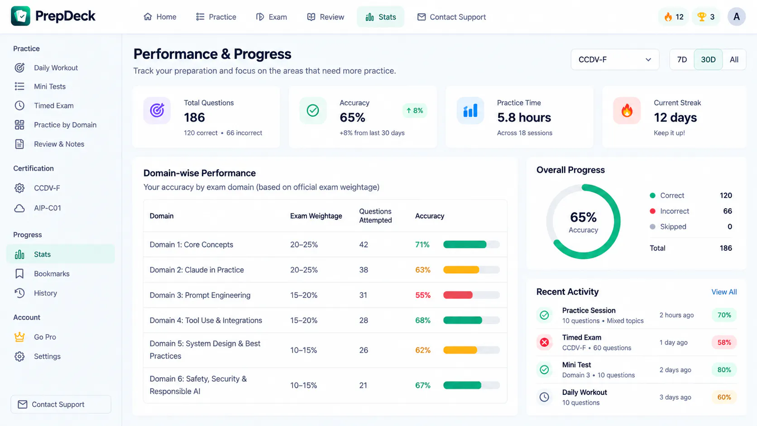Screen dimensions: 757x426
Task: Open View All recent activity
Action: tap(724, 292)
